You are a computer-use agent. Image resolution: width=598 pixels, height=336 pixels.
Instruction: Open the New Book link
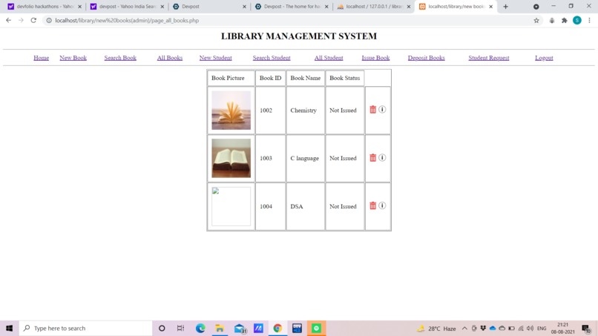coord(73,58)
